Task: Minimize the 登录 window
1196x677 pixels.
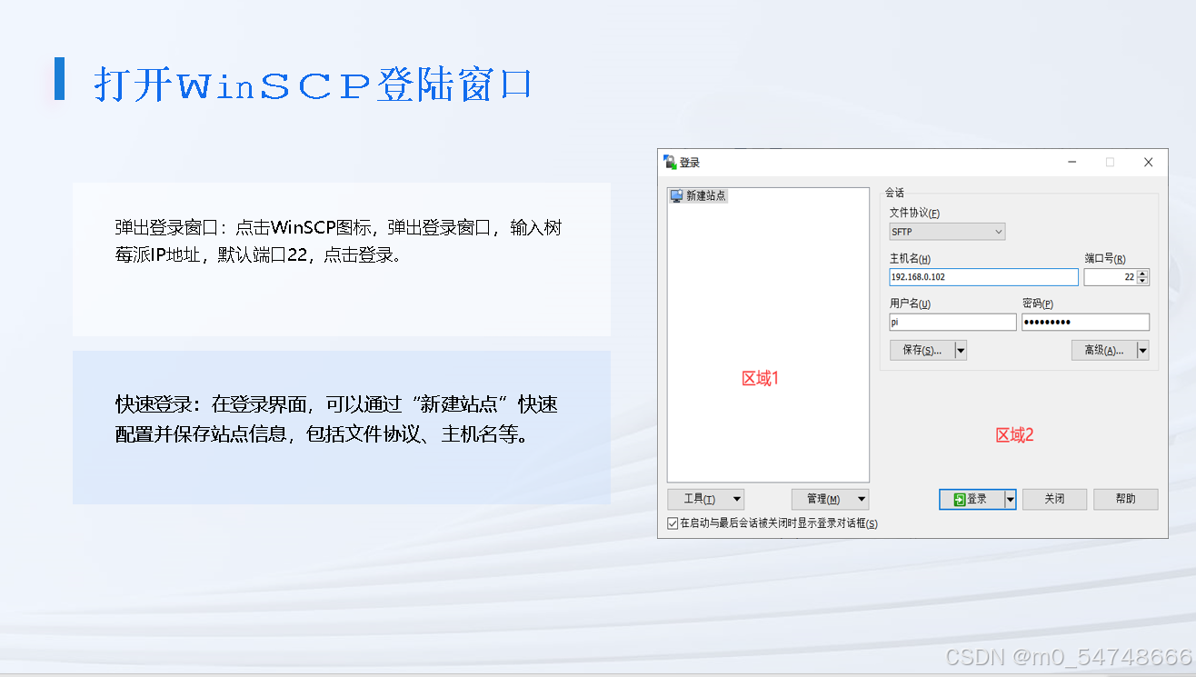Action: [1073, 162]
